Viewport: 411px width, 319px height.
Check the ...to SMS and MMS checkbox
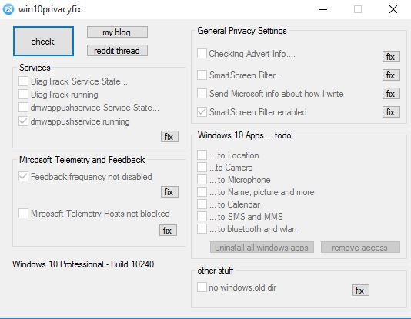tap(202, 216)
